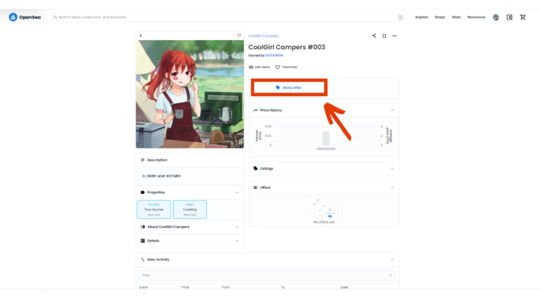Open the CoolGirl Campers collection link
Viewport: 540px width, 304px height.
point(264,36)
